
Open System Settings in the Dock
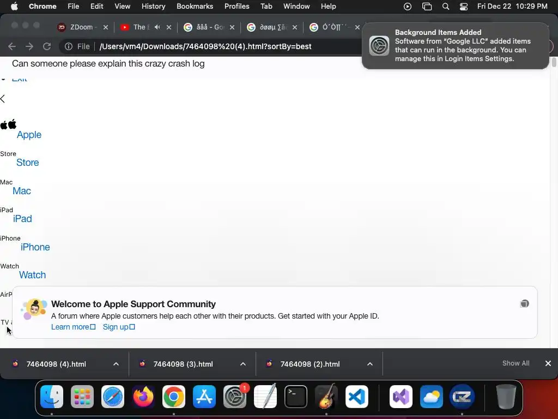235,397
